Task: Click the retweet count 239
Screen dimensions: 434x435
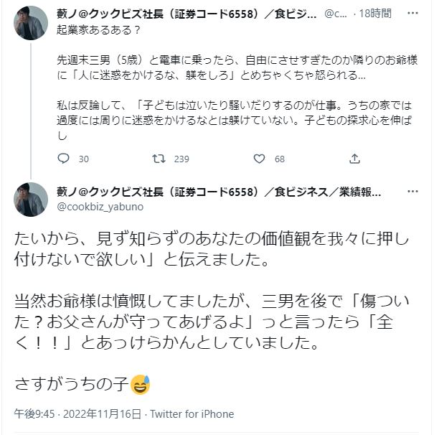Action: [181, 159]
